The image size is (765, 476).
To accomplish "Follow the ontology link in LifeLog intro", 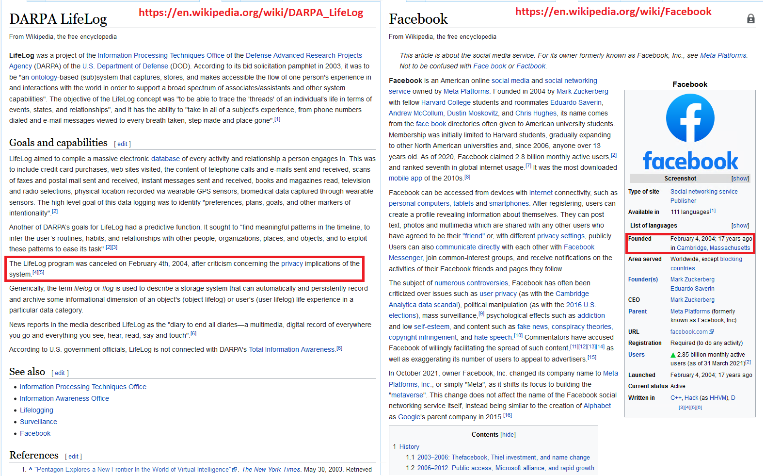I will [x=44, y=77].
